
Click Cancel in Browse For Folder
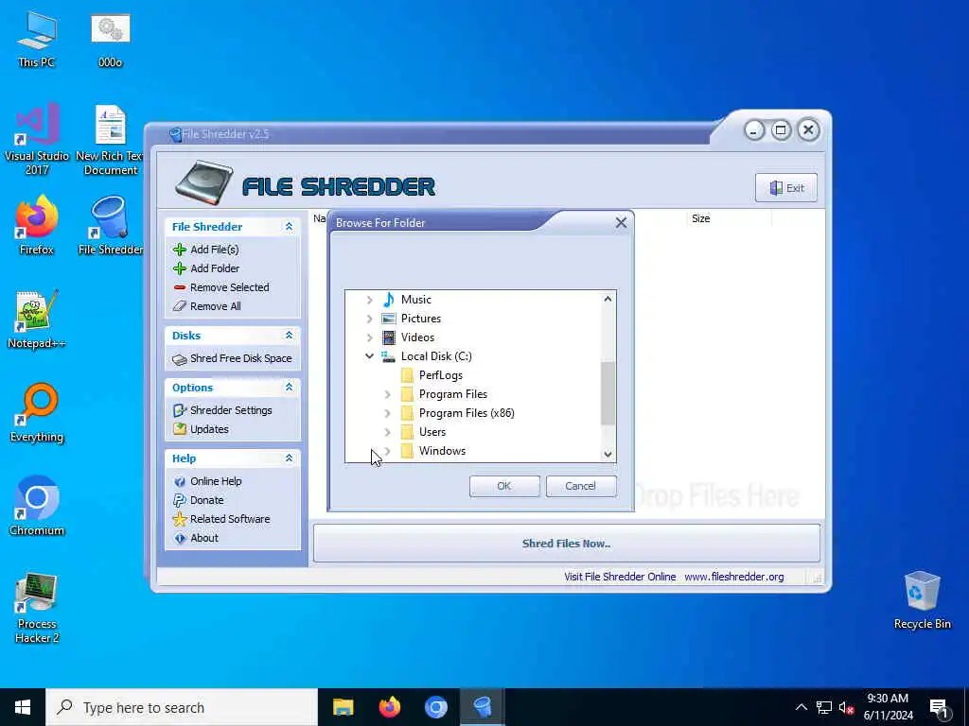coord(580,486)
